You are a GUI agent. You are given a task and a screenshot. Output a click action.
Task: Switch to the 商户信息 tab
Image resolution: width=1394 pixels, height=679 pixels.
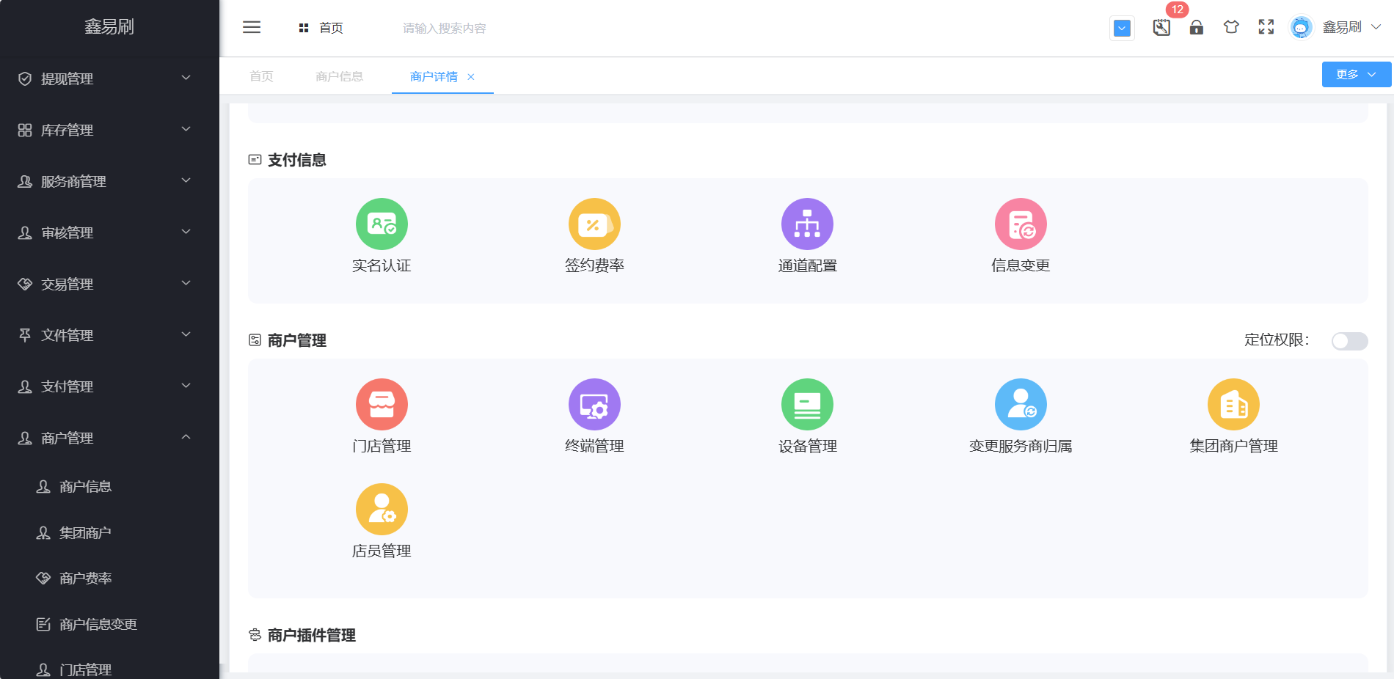(x=339, y=76)
